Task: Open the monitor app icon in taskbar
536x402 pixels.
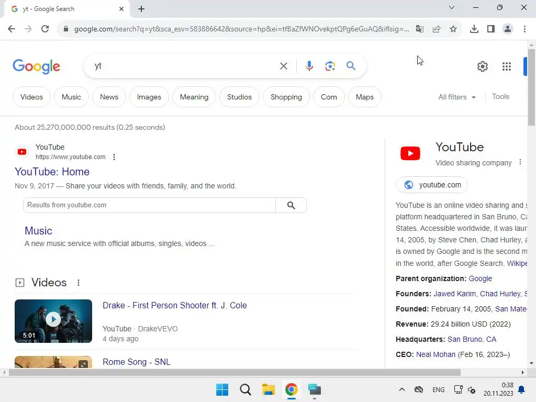Action: click(315, 389)
